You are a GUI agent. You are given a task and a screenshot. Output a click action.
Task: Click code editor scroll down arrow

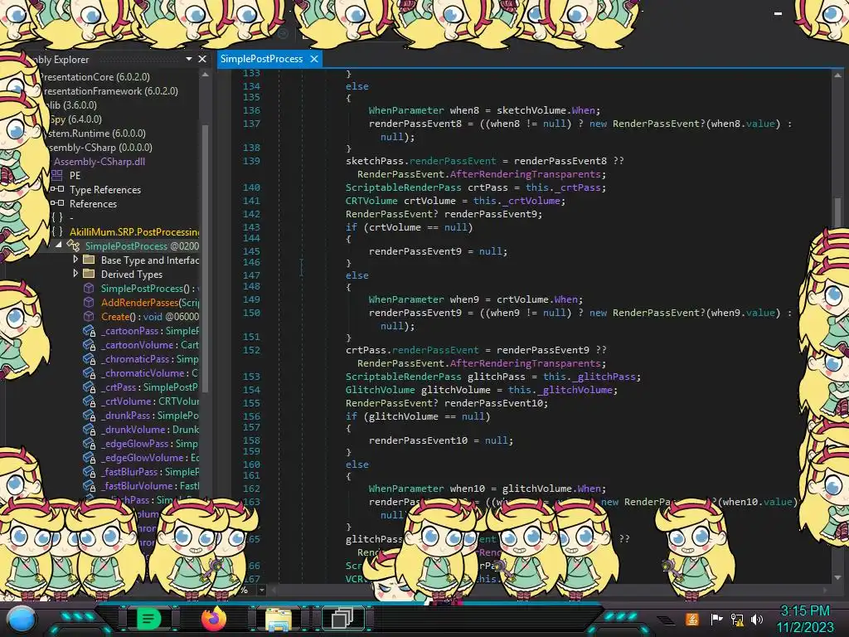click(837, 577)
